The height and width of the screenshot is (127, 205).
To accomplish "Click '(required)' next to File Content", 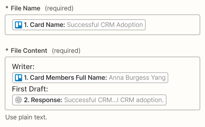I will tap(66, 51).
